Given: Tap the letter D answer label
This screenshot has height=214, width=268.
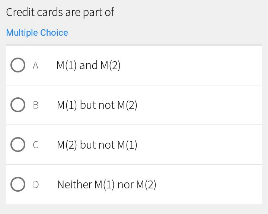Looking at the screenshot, I should (x=36, y=185).
